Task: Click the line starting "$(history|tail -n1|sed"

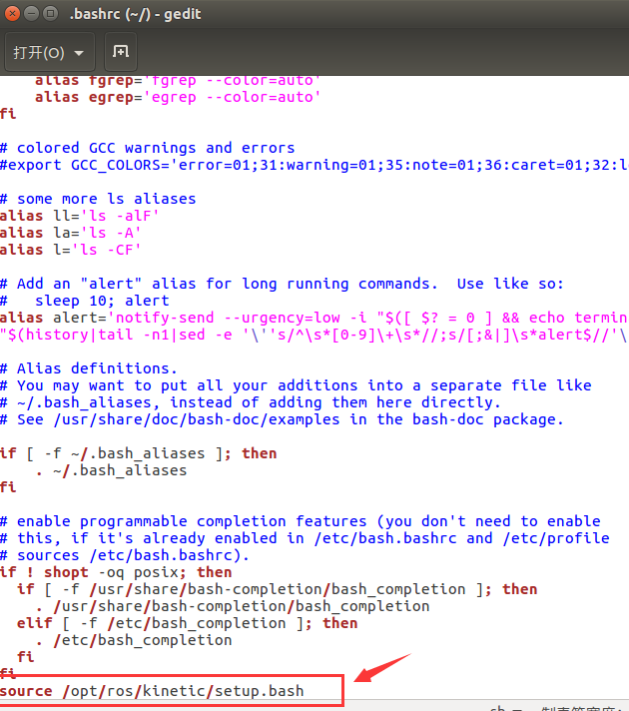Action: pyautogui.click(x=314, y=336)
